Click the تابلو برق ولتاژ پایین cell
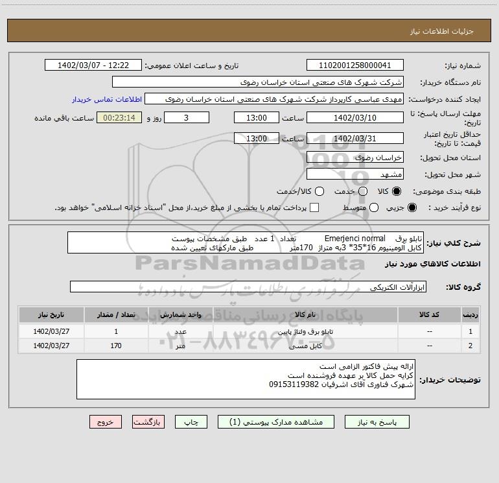499x483 pixels. pyautogui.click(x=305, y=331)
